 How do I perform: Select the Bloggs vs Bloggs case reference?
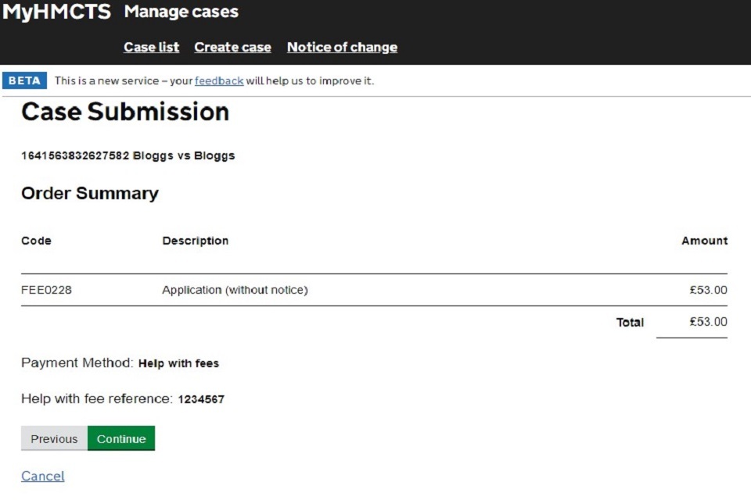pos(128,155)
